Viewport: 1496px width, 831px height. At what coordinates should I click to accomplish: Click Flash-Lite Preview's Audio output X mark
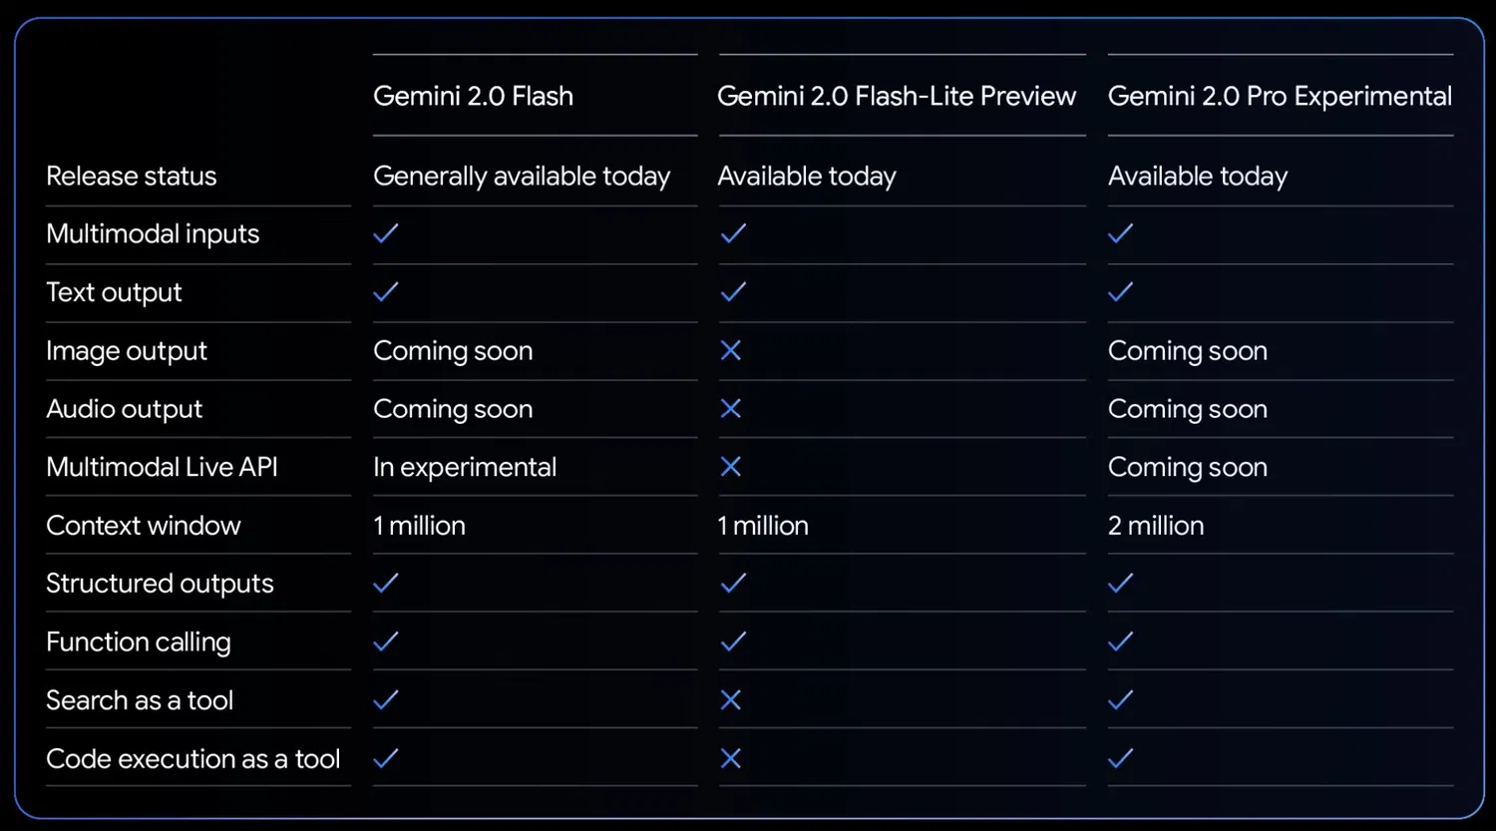tap(731, 409)
